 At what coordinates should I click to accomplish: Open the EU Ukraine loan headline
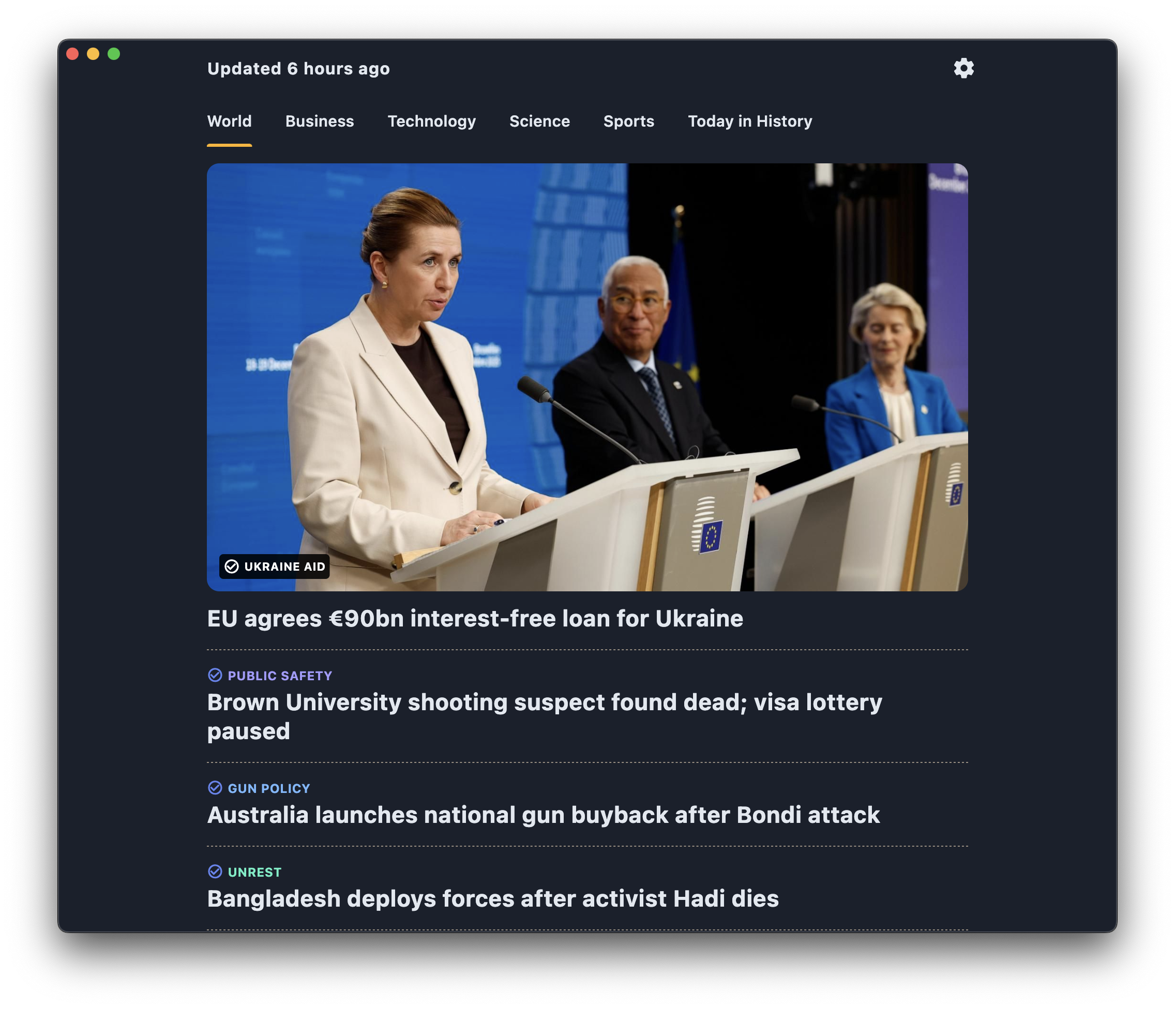pos(475,618)
